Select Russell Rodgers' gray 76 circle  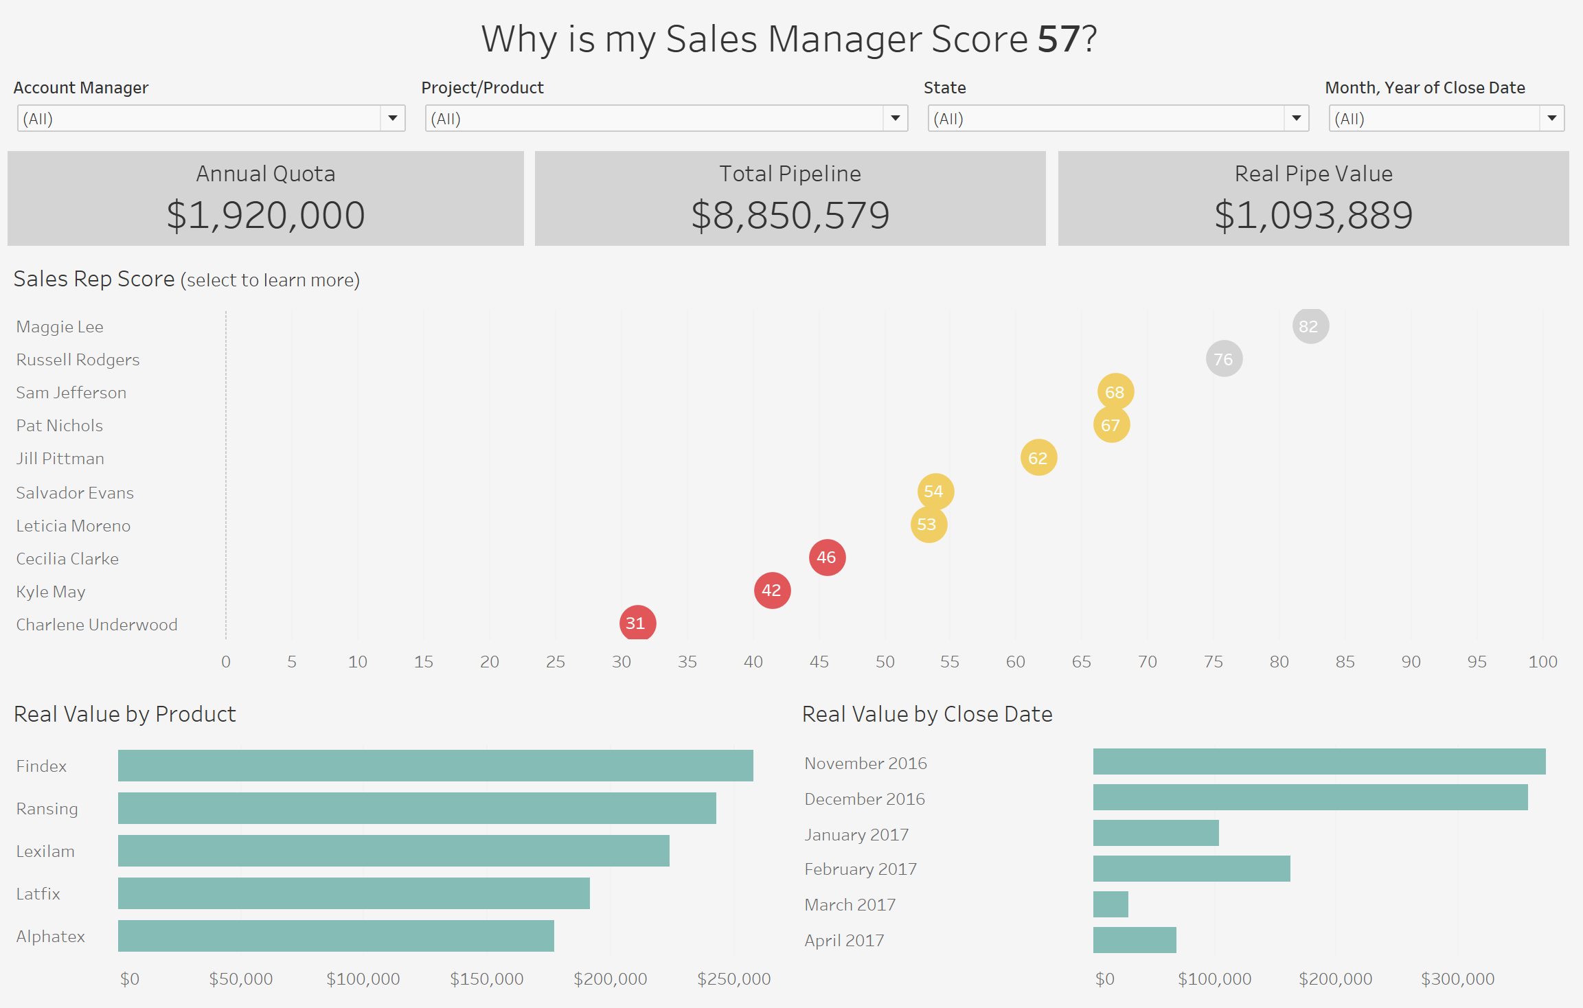1224,358
